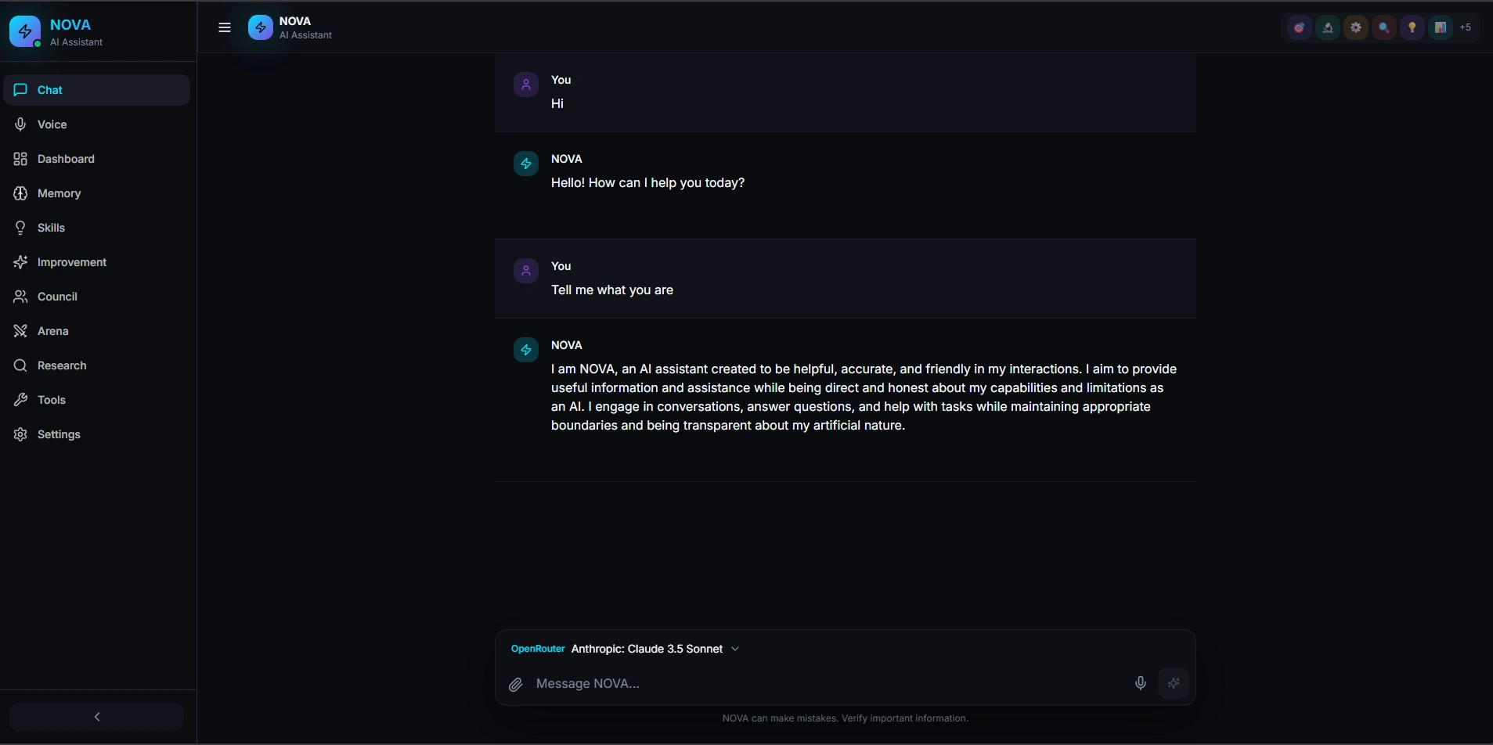Screen dimensions: 1493x745
Task: Show the +5 more agents overflow
Action: [x=1466, y=27]
